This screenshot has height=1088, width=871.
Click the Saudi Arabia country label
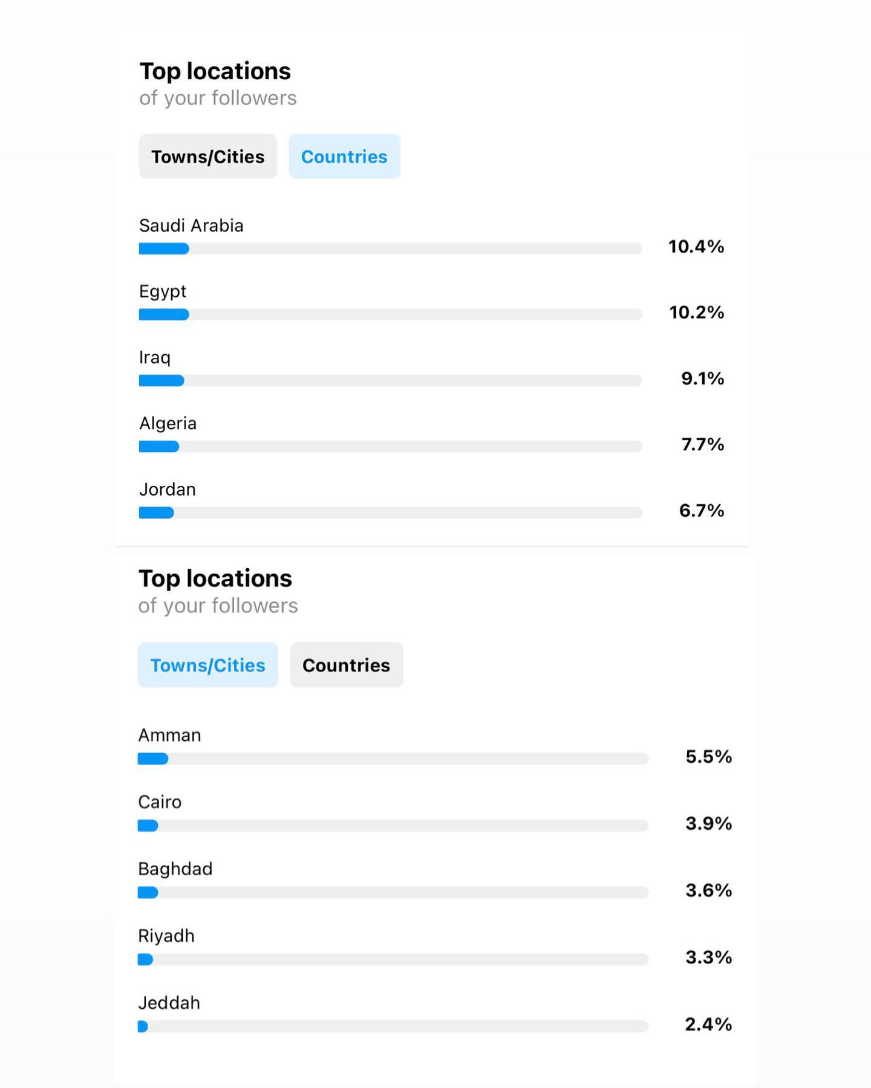(x=191, y=225)
